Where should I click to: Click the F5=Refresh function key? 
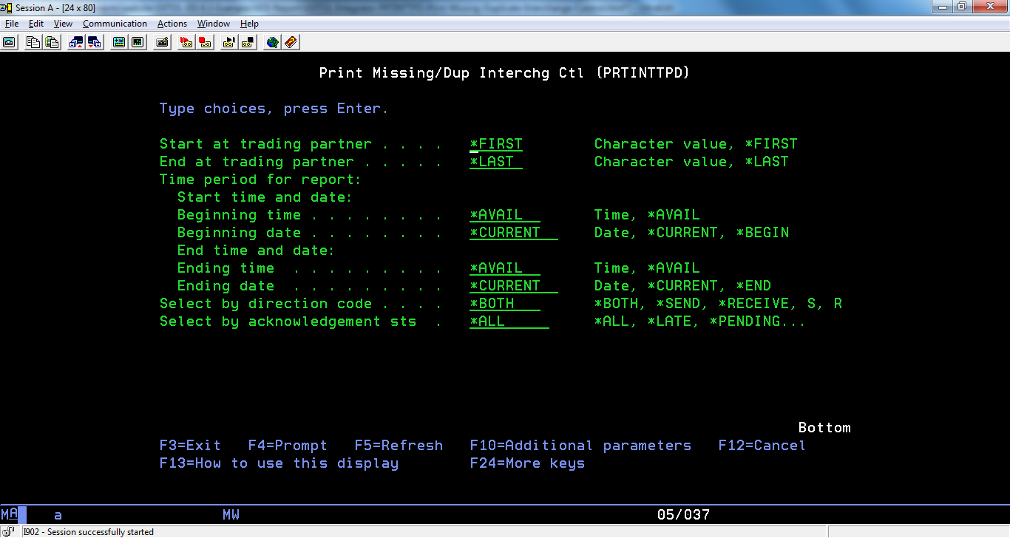[x=399, y=446]
